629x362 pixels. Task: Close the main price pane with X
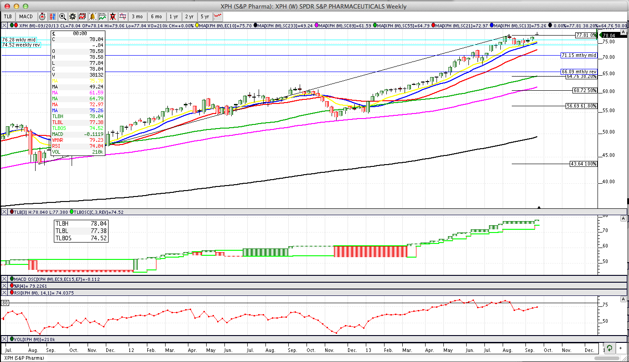[5, 26]
